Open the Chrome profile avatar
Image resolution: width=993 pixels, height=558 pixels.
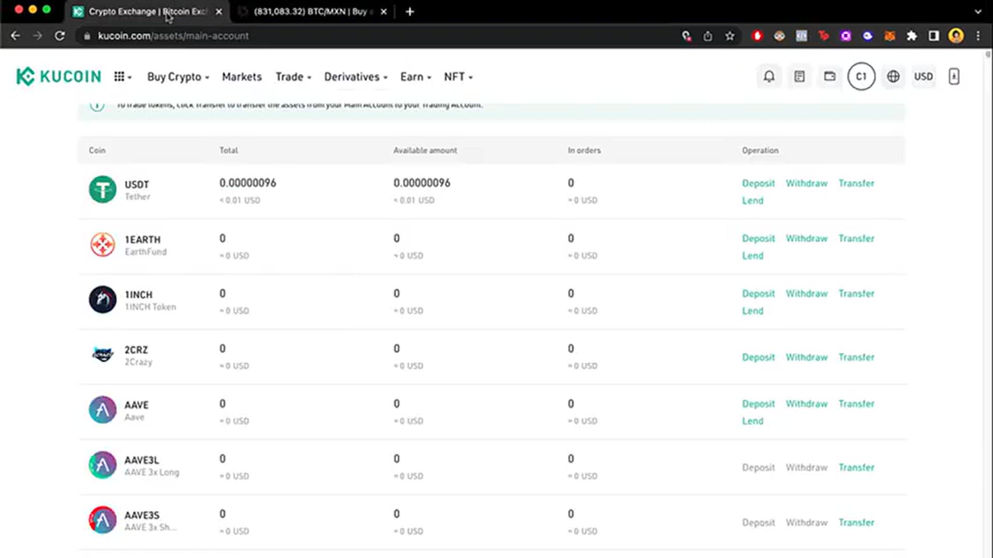[x=956, y=36]
